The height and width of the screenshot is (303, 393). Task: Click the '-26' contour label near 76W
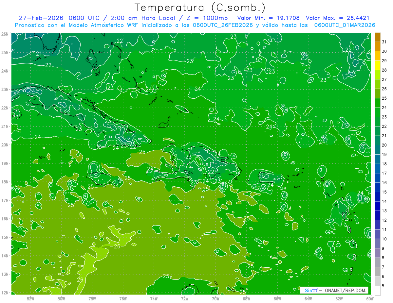116,246
